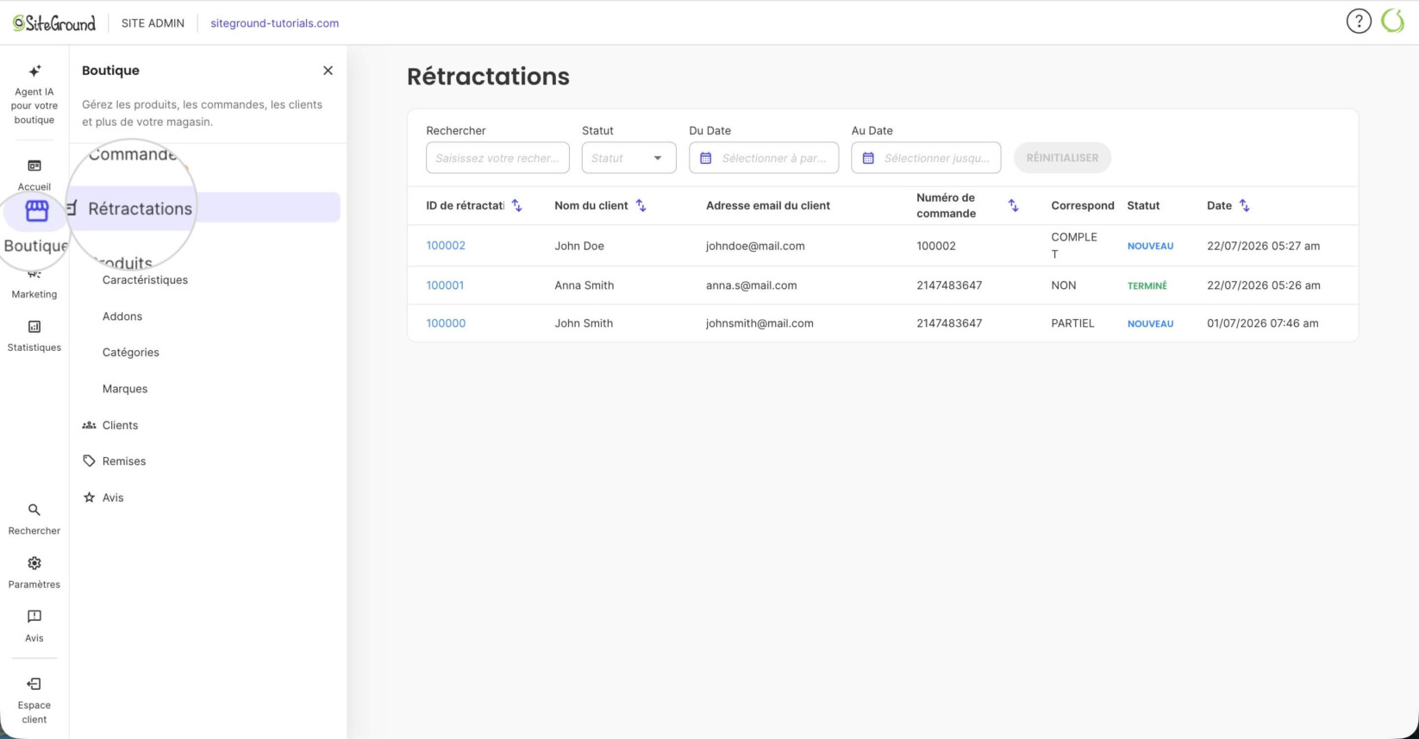Open the Agent IA sparkle icon

pos(34,71)
